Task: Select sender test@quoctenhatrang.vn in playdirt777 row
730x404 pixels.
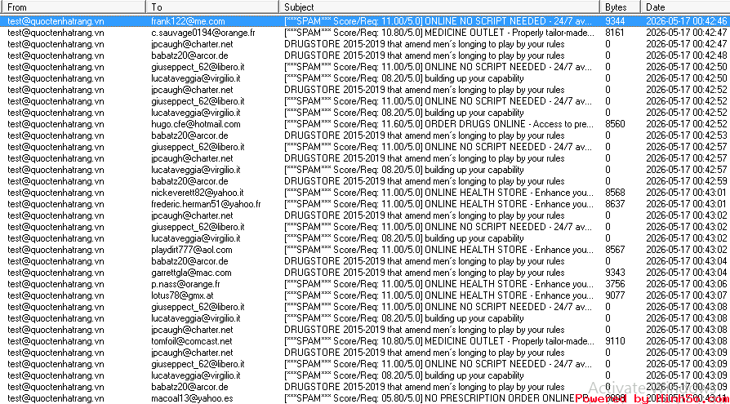Action: click(x=56, y=250)
